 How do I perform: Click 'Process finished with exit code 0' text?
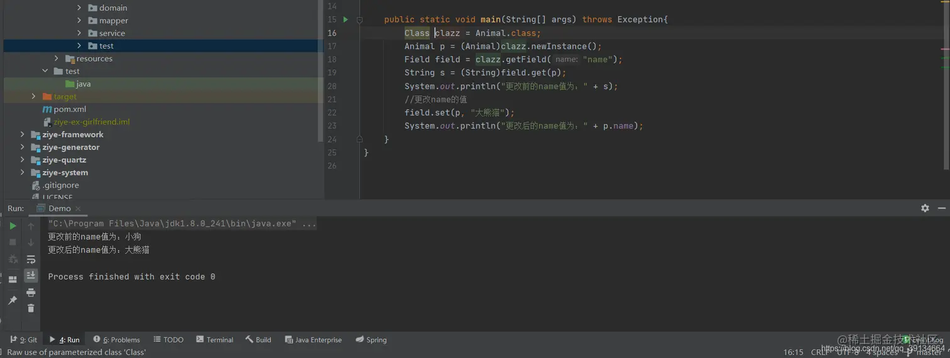(x=131, y=276)
